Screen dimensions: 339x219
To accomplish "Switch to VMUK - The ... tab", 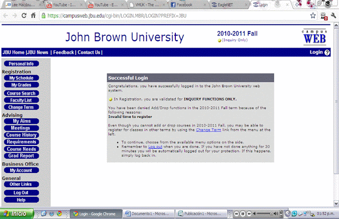I will 146,5.
